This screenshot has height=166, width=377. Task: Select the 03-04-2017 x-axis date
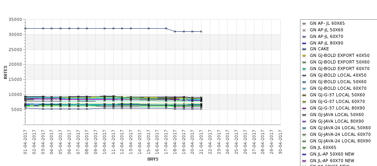tap(43, 142)
